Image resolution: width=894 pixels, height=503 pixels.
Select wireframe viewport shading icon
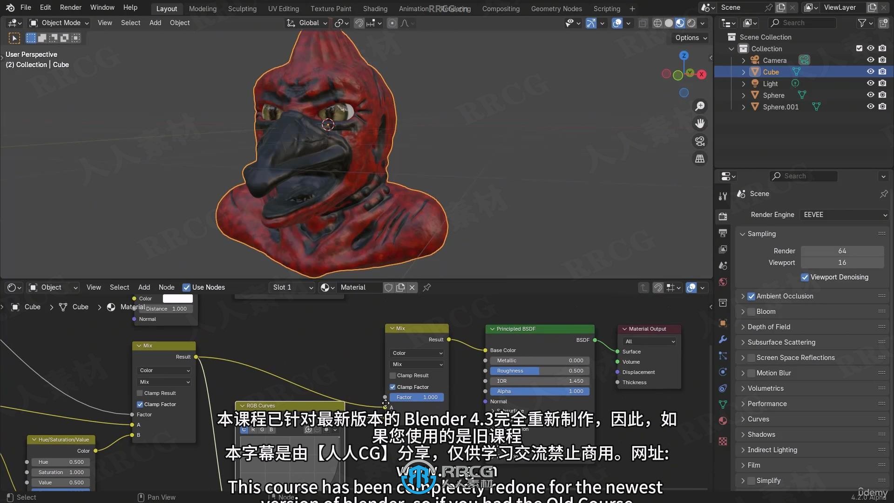657,23
